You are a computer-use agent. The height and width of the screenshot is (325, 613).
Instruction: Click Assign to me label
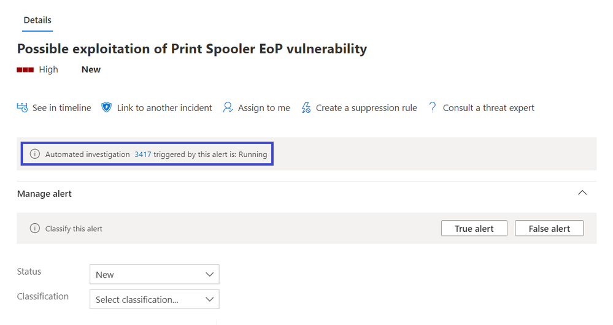coord(264,108)
